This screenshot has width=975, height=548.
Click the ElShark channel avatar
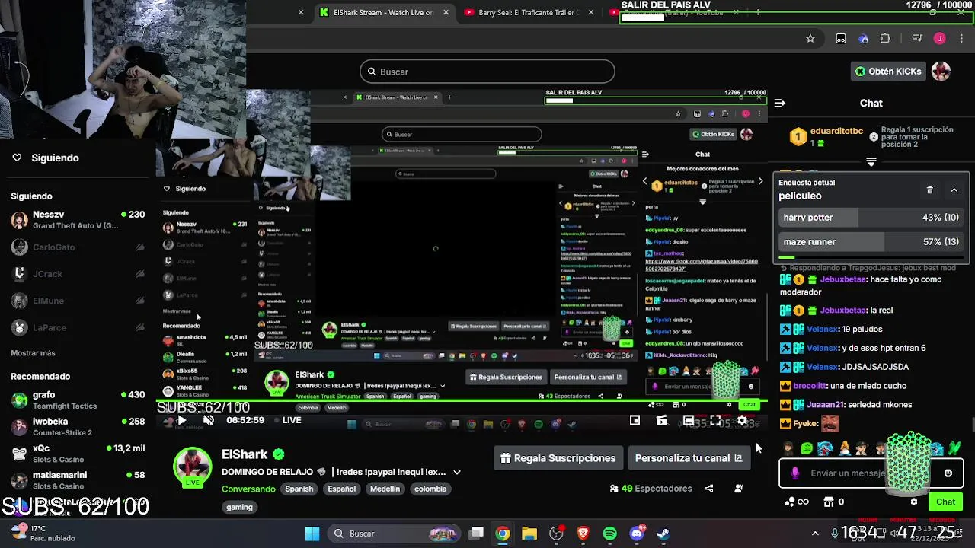(192, 467)
